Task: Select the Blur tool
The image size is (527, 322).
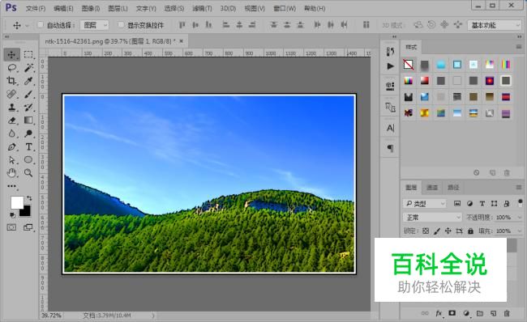Action: click(12, 133)
